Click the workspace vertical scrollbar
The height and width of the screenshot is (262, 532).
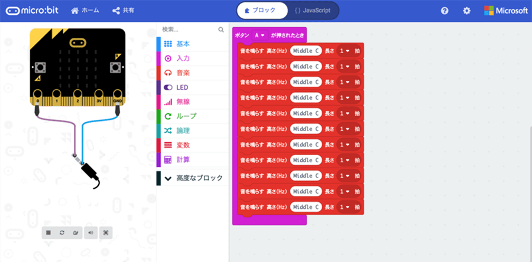click(x=530, y=194)
